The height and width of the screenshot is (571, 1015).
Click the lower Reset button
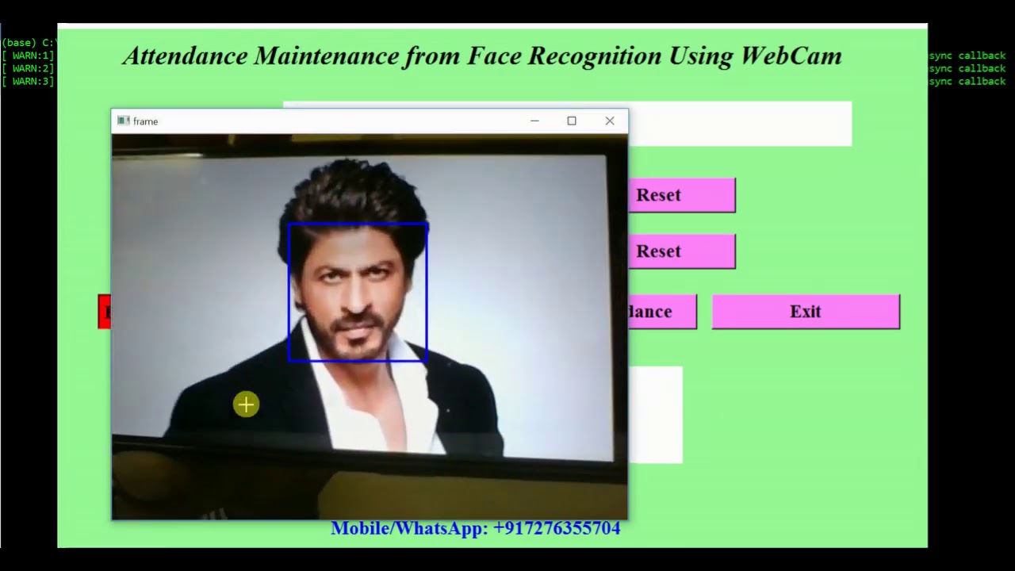point(682,251)
